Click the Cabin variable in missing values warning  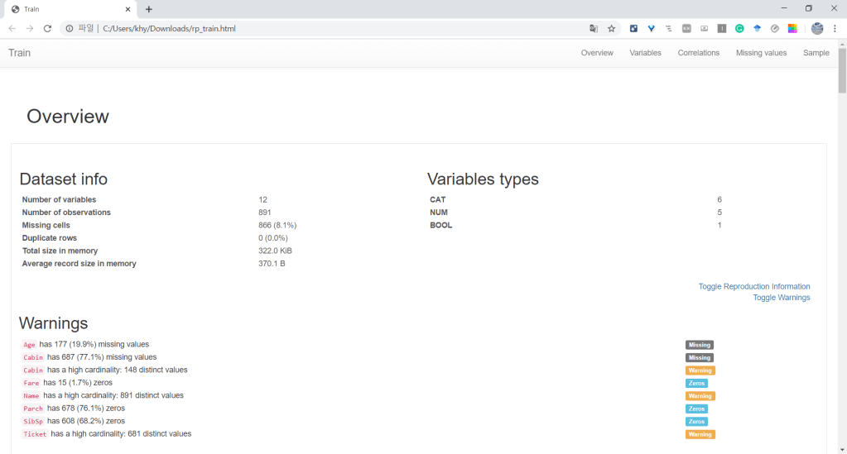(x=33, y=357)
